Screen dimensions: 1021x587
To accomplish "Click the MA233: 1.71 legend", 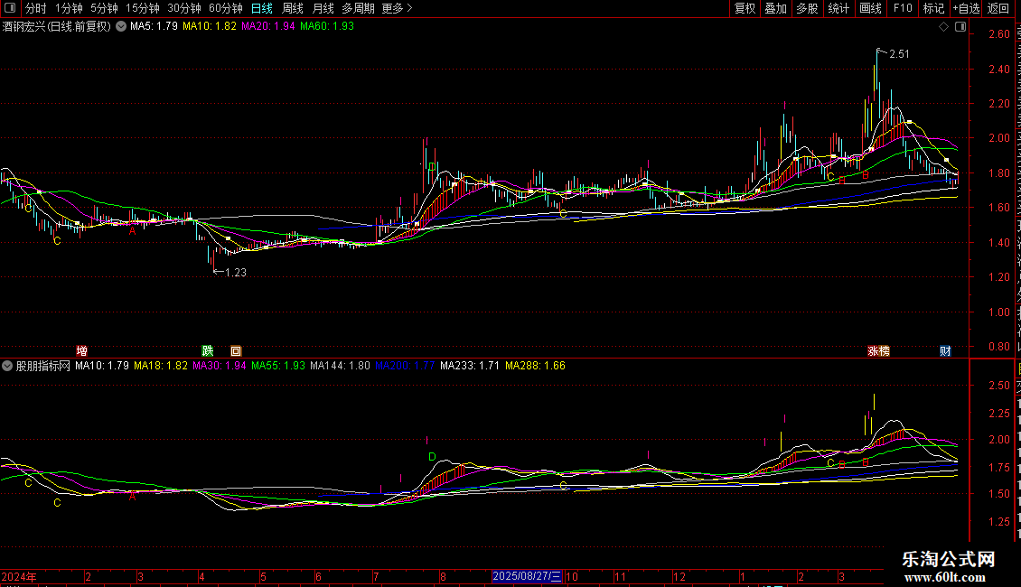I will [470, 366].
